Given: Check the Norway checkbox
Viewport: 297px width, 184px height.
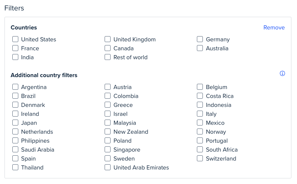Looking at the screenshot, I should pyautogui.click(x=200, y=131).
